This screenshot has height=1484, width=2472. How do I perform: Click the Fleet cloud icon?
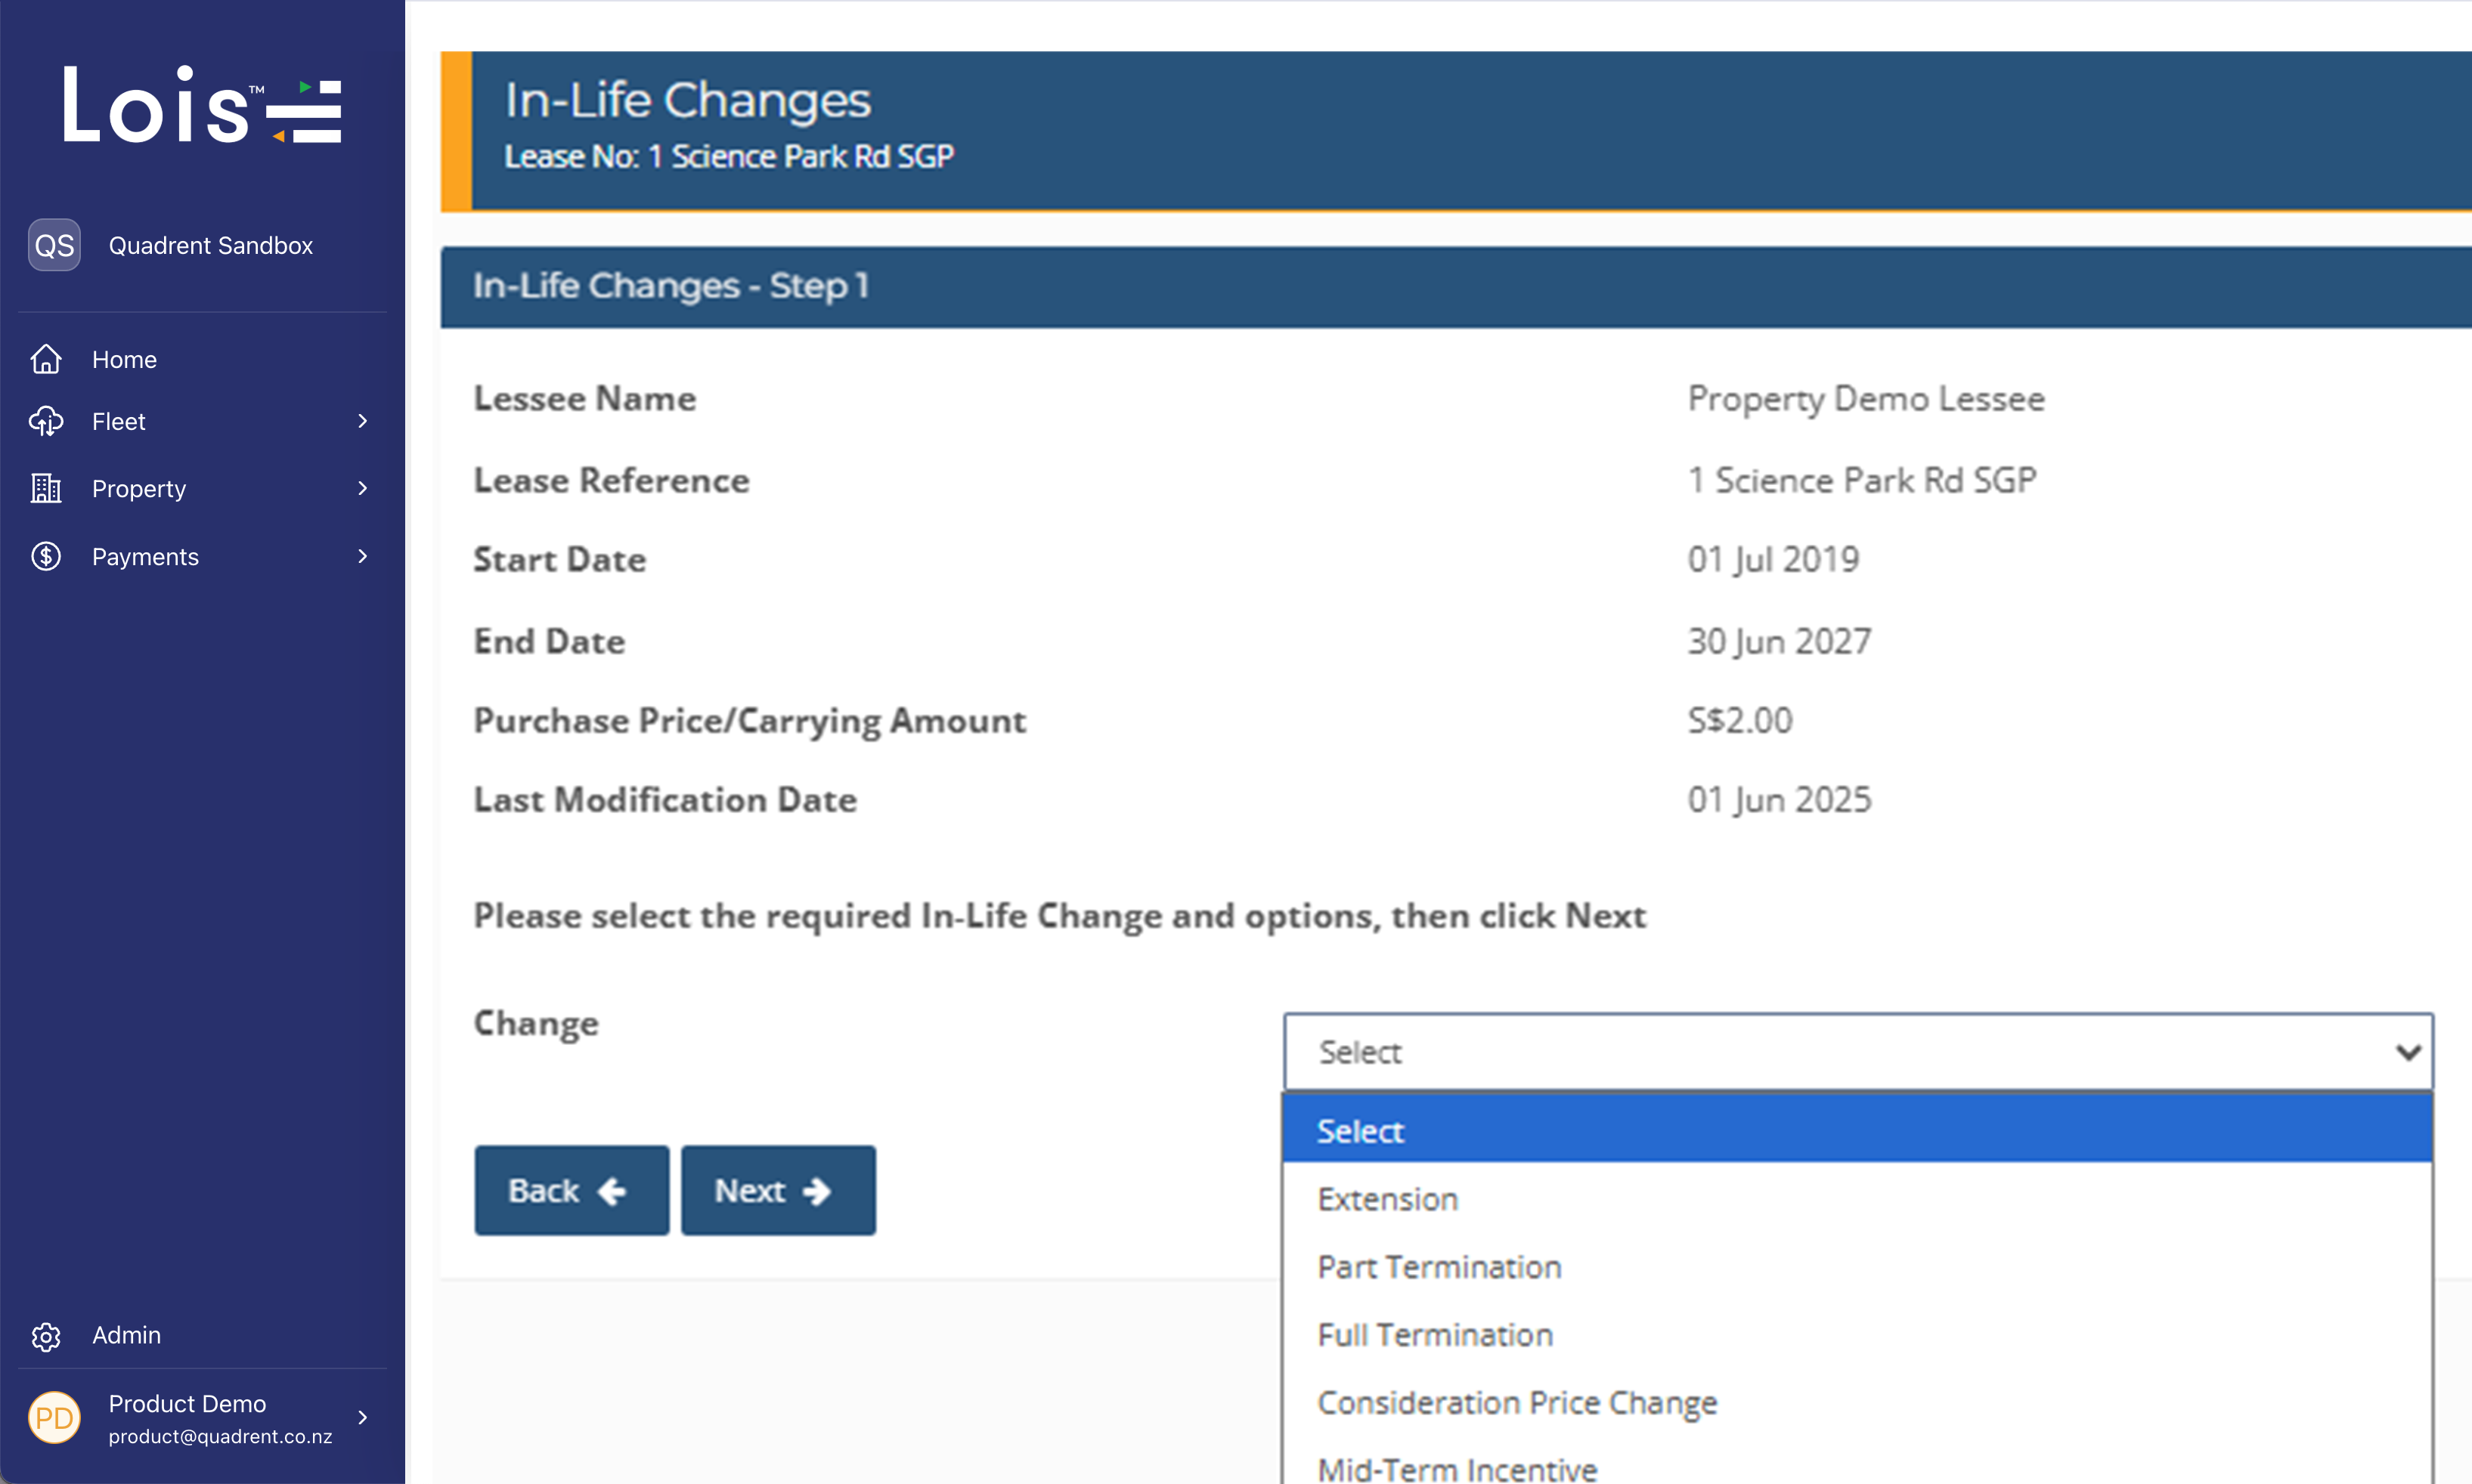pyautogui.click(x=46, y=422)
